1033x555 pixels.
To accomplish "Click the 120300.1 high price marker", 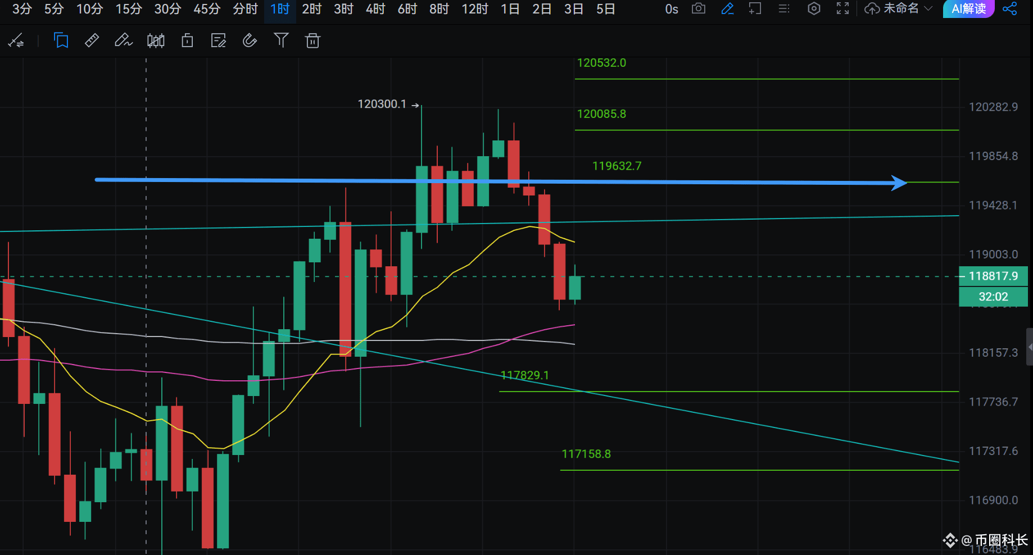I will pos(388,104).
